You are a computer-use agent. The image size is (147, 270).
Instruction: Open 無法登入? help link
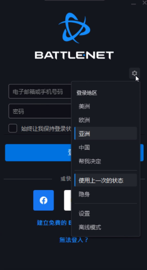[x=73, y=240]
